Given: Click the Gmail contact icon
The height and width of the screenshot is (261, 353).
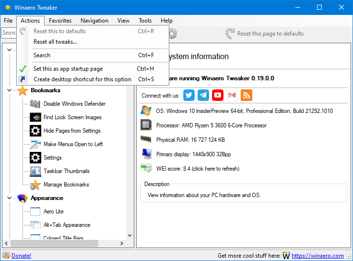Looking at the screenshot, I should [x=232, y=95].
